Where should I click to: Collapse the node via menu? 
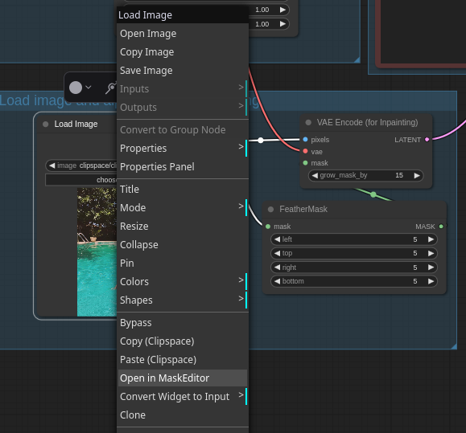click(x=183, y=244)
